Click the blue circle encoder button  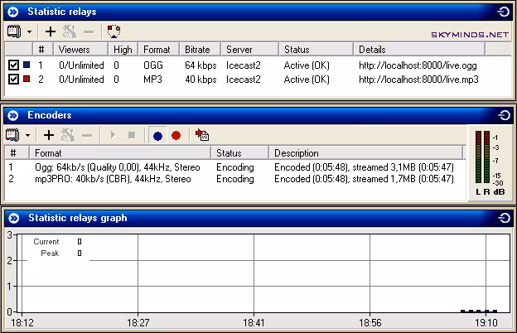point(157,136)
